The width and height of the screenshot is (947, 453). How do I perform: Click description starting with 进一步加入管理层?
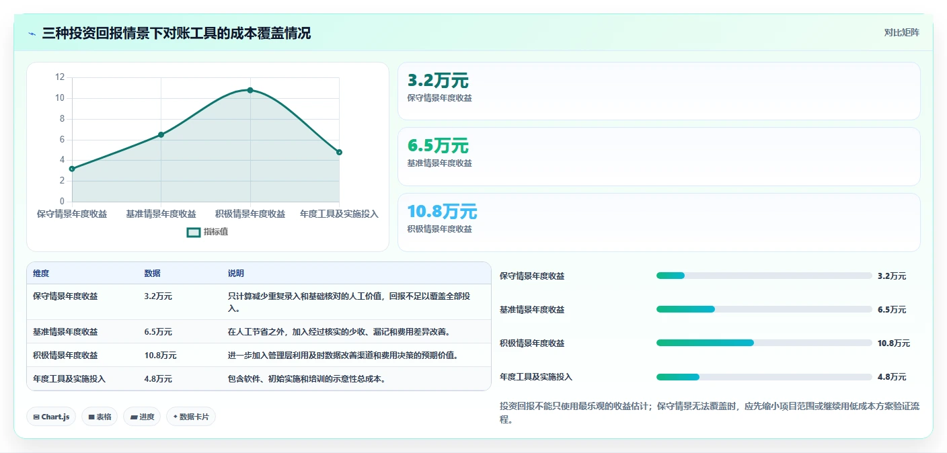pos(343,355)
